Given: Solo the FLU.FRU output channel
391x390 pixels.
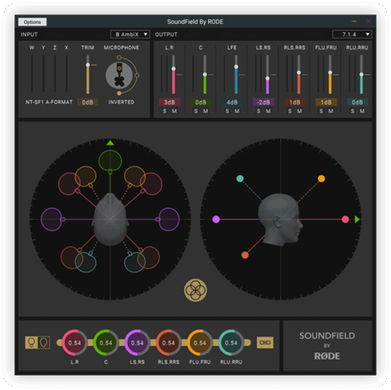Looking at the screenshot, I should point(321,111).
